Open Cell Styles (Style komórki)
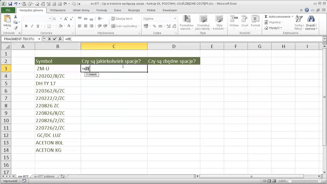This screenshot has height=184, width=327. (219, 22)
